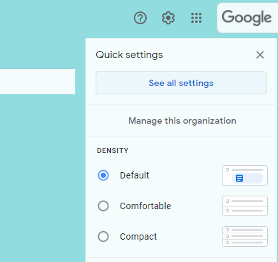Click the Default density preview thumbnail
The height and width of the screenshot is (262, 278).
coord(245,175)
